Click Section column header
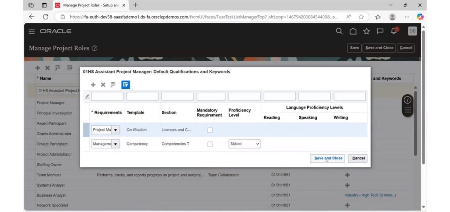Screen dimensions: 450x212 coord(169,113)
